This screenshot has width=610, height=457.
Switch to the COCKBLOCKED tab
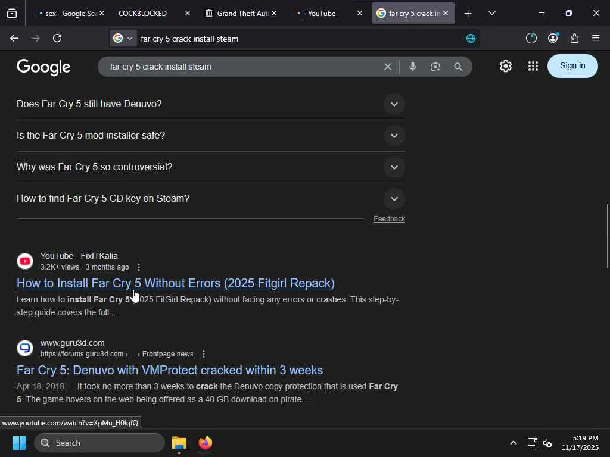[x=142, y=14]
